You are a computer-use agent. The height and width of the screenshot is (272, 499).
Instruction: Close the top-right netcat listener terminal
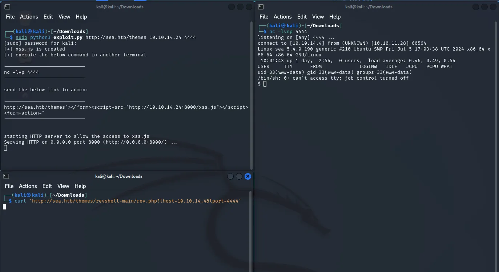[493, 7]
